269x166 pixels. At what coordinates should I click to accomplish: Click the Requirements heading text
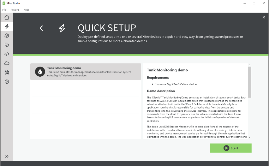coord(158,78)
